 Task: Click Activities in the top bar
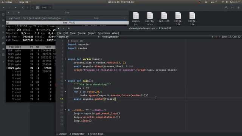[7, 2]
